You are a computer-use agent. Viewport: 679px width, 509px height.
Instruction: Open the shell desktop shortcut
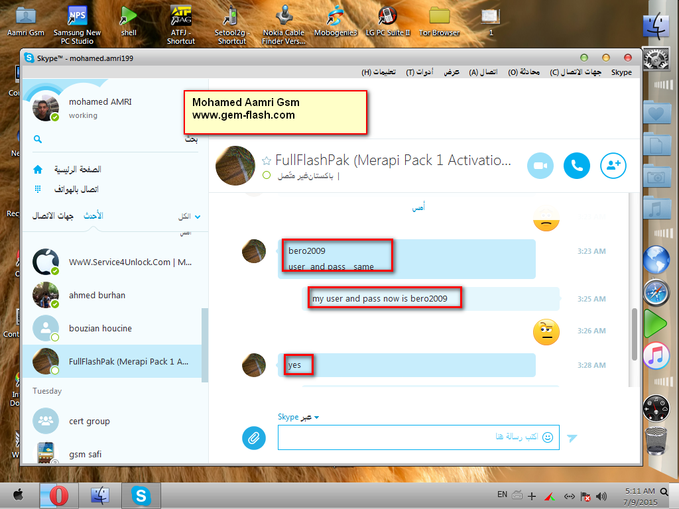(129, 22)
